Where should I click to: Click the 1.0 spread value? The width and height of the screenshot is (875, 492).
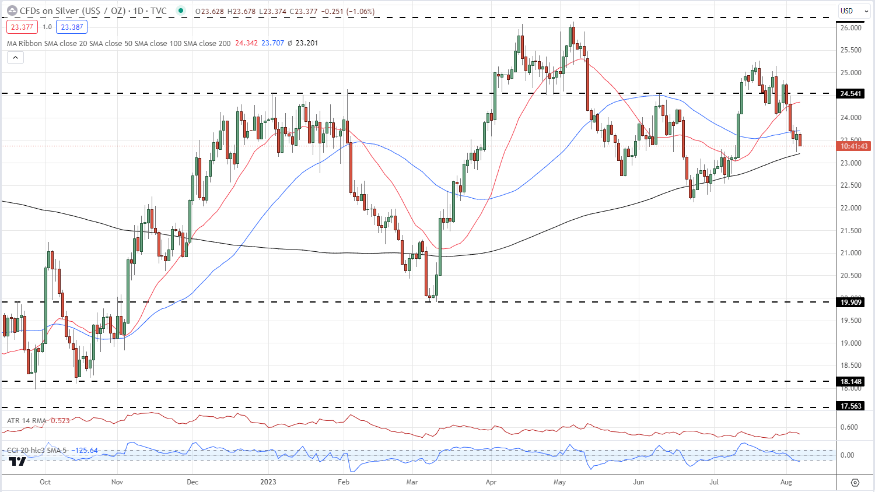(47, 27)
